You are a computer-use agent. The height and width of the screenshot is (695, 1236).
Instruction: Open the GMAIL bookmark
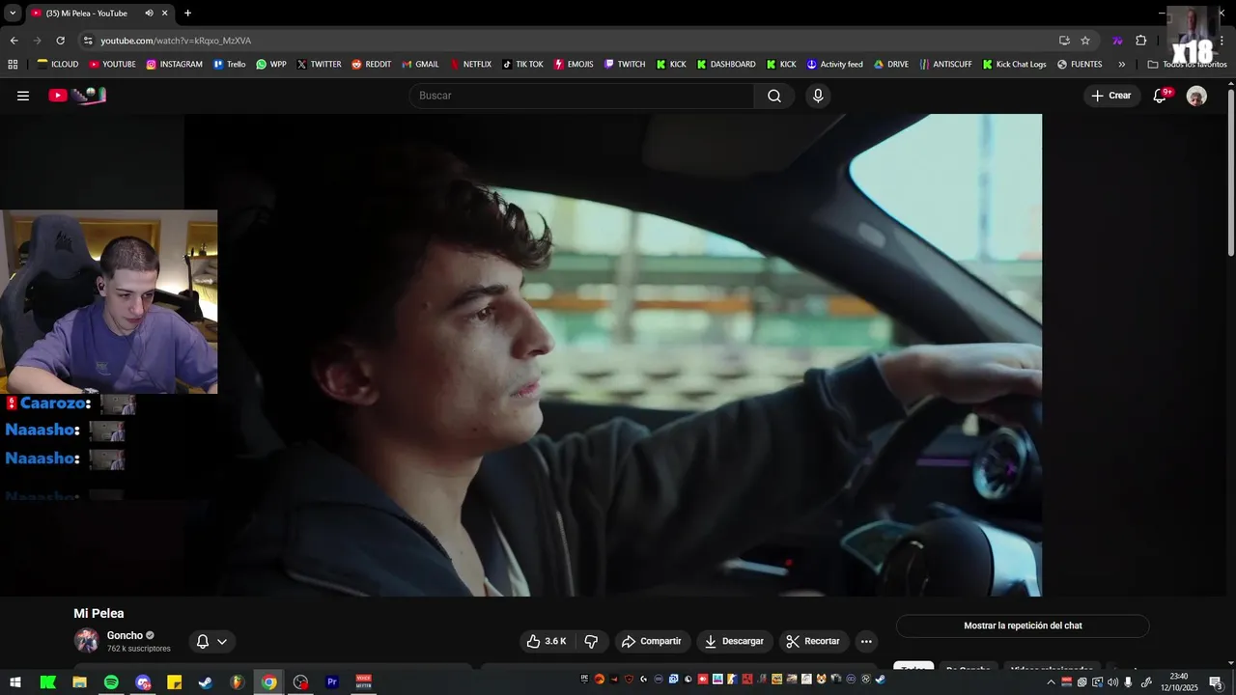click(x=420, y=65)
